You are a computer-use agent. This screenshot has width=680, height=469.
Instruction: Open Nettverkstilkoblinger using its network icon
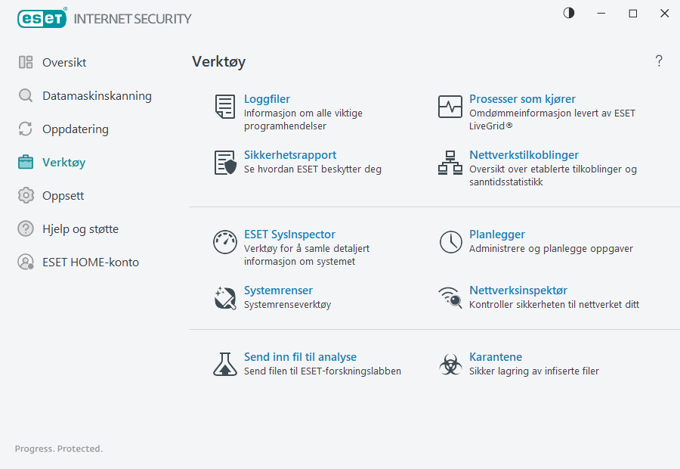[450, 163]
